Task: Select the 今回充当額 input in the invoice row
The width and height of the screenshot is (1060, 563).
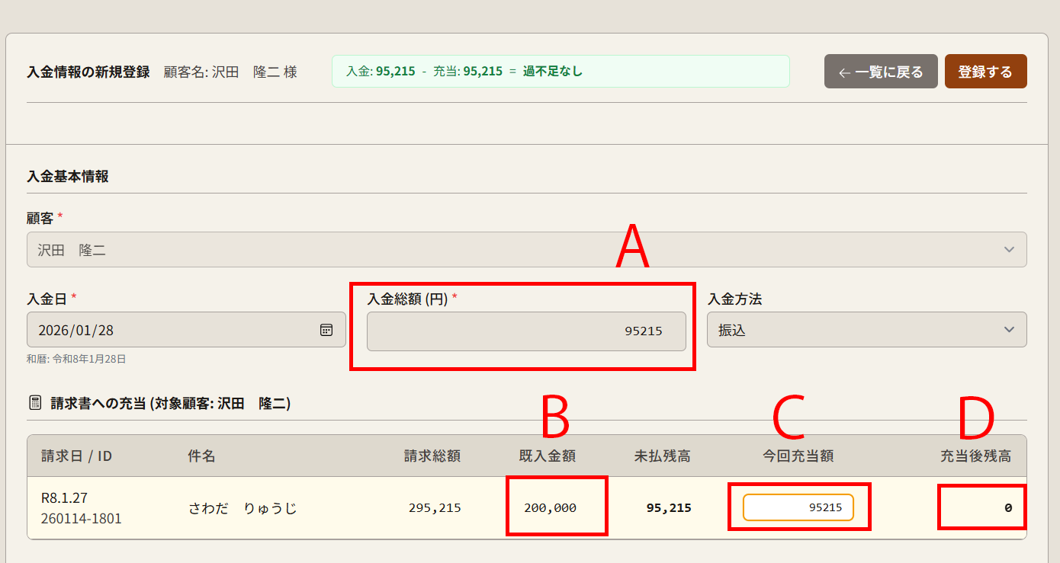Action: 798,507
